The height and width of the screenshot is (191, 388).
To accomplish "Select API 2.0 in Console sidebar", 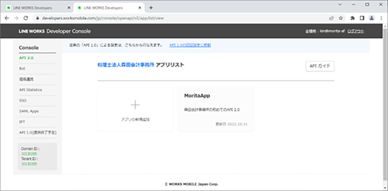I will pyautogui.click(x=26, y=58).
